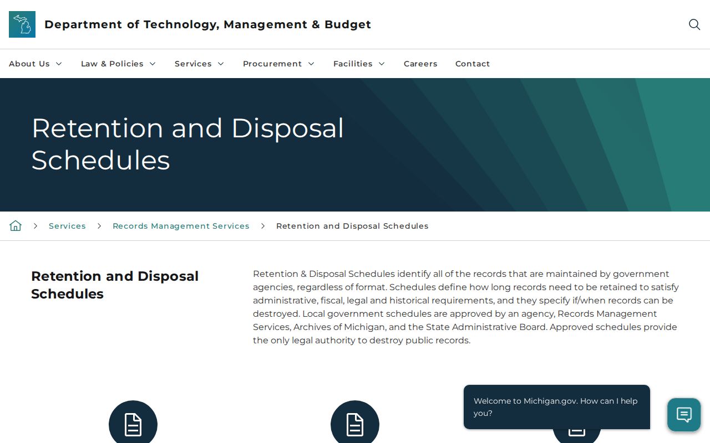Click the paragraph starting 'Retention & Disposal Schedules identify'
Image resolution: width=710 pixels, height=443 pixels.
point(466,307)
